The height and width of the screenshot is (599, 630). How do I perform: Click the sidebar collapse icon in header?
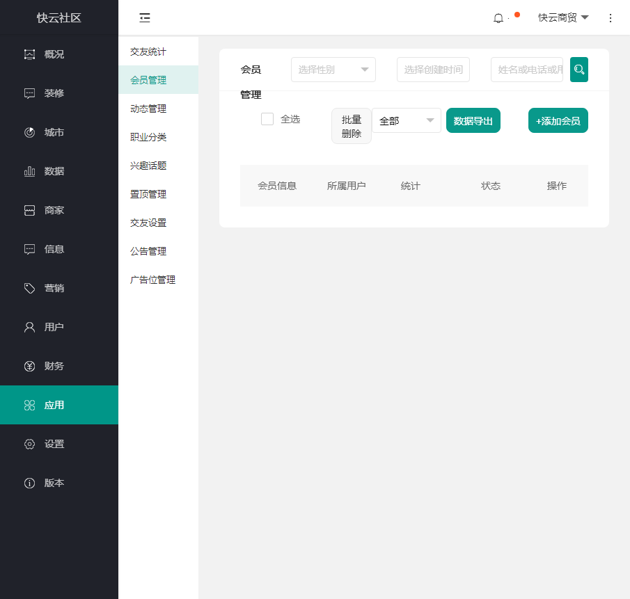pyautogui.click(x=145, y=18)
